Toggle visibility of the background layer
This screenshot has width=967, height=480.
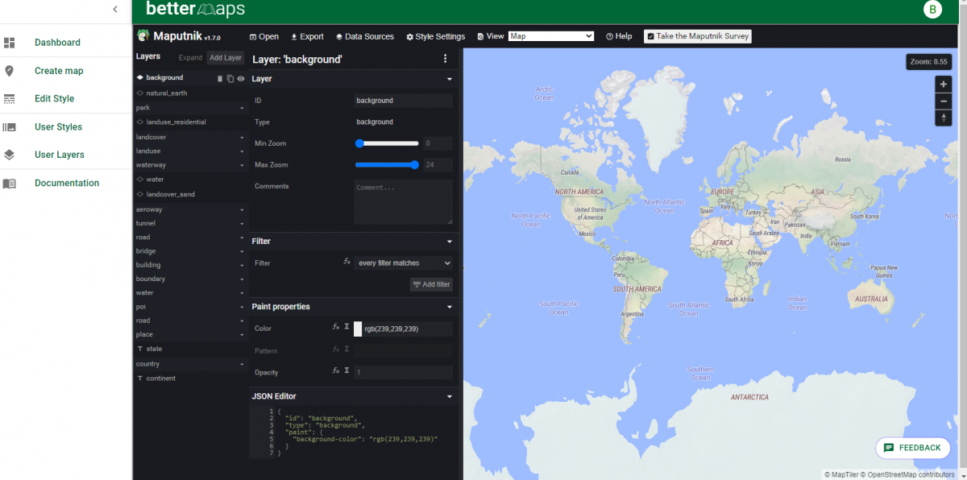240,78
